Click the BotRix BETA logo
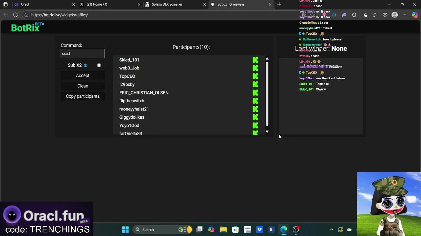Viewport: 421px width, 236px height. tap(28, 28)
